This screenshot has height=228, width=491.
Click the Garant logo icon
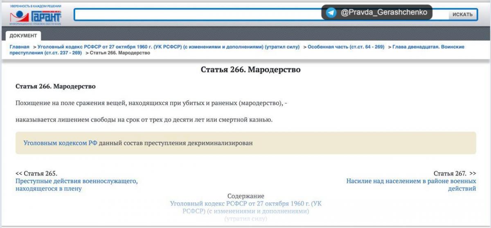(x=35, y=16)
